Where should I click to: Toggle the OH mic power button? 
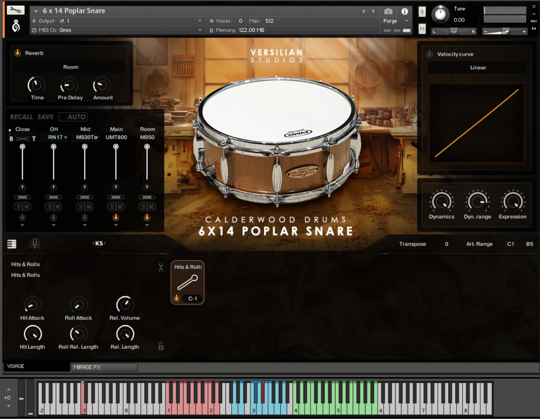pos(53,218)
